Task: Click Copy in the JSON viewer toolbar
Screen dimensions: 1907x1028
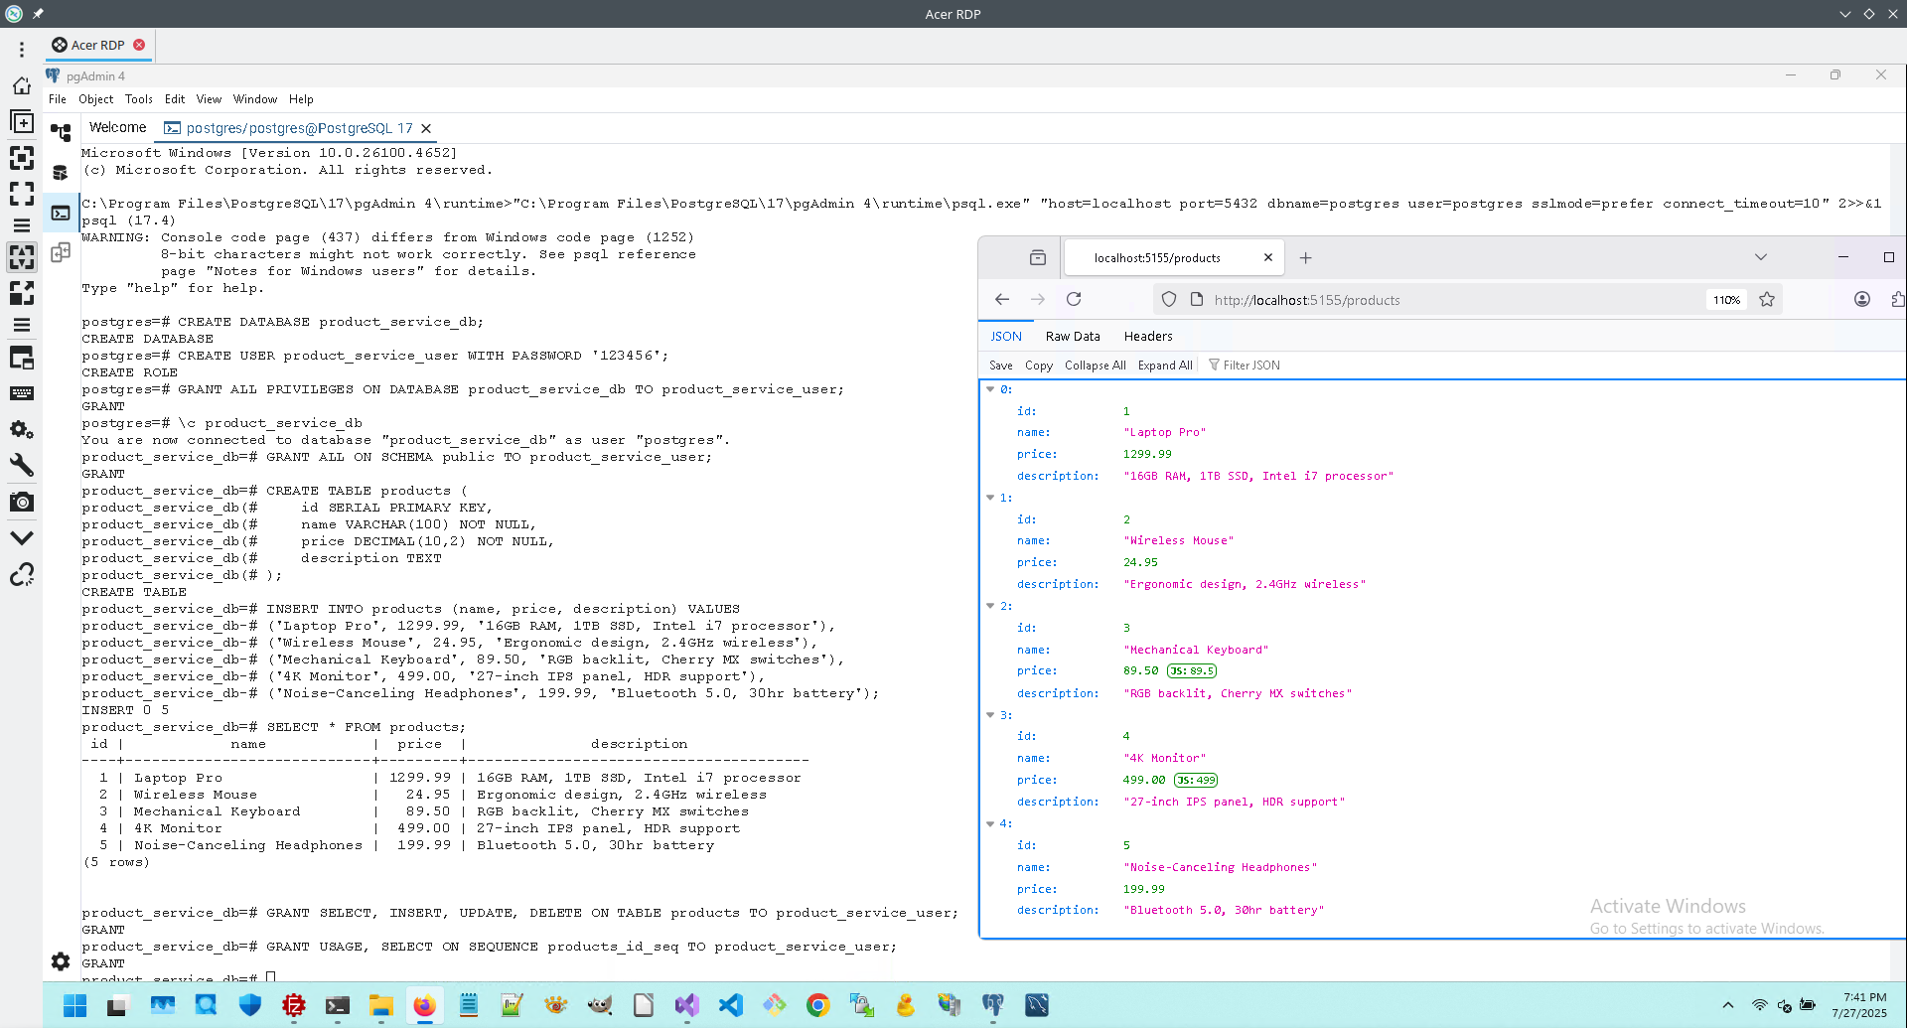Action: pyautogui.click(x=1039, y=366)
